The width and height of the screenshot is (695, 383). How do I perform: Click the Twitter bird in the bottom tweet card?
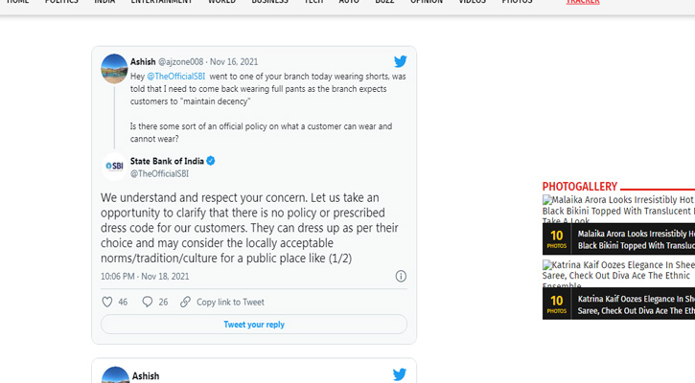coord(400,374)
